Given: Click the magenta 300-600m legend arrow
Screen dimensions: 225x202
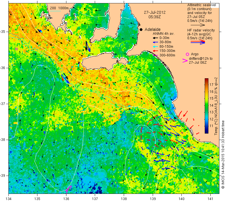Looking at the screenshot, I should click(156, 55).
